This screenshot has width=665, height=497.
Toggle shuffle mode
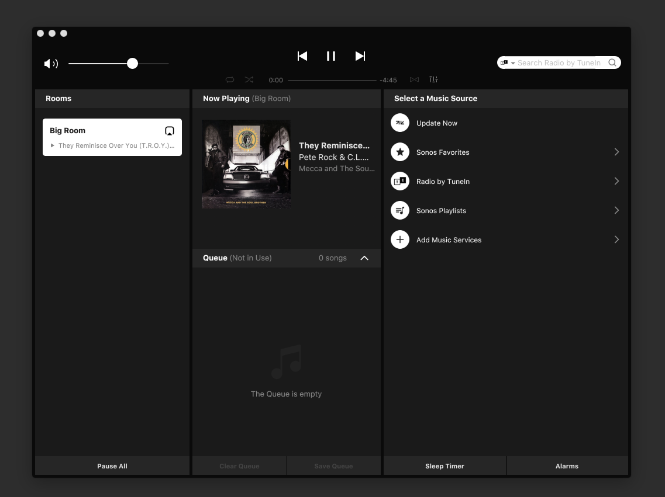point(249,79)
